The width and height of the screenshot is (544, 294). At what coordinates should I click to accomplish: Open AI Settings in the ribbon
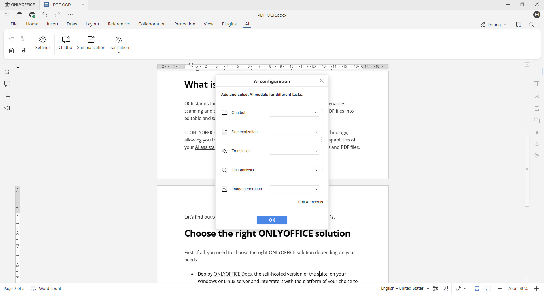click(43, 43)
